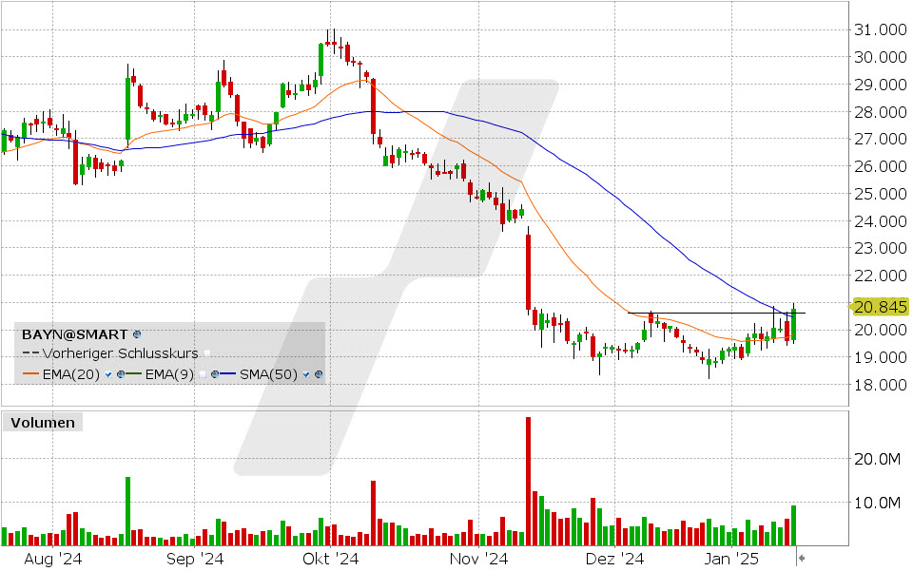This screenshot has width=913, height=571.
Task: Click the 28.000 price axis label
Action: (x=880, y=112)
